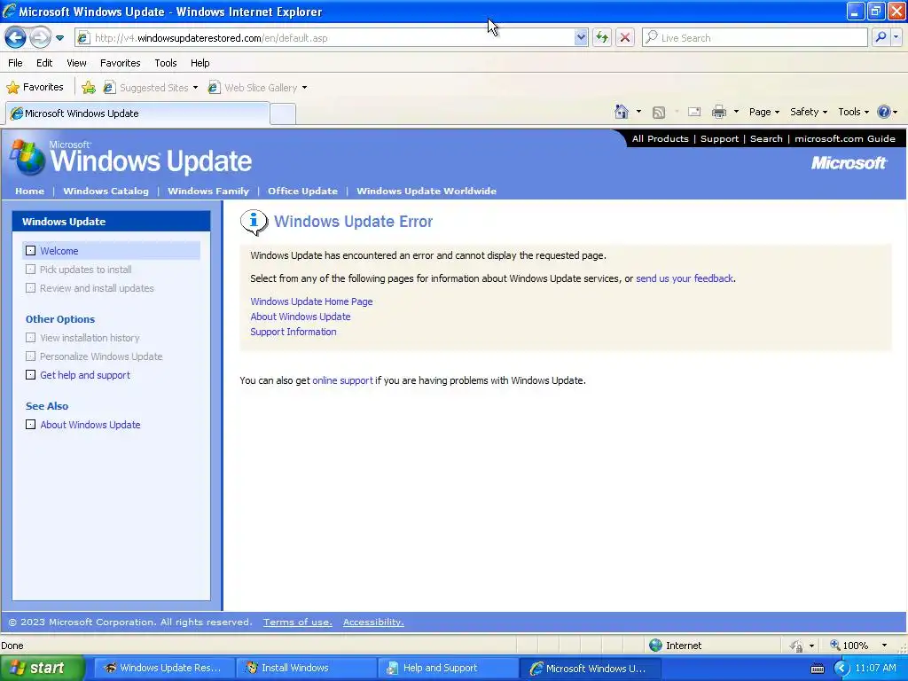Click the search magnifier button

(x=881, y=37)
